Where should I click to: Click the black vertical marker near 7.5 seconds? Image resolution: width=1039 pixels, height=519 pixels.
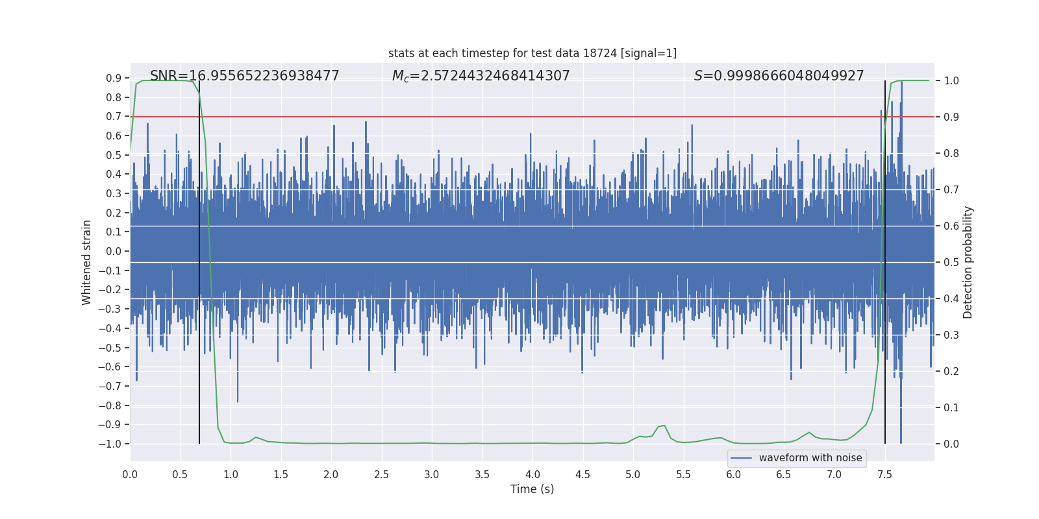(x=885, y=262)
